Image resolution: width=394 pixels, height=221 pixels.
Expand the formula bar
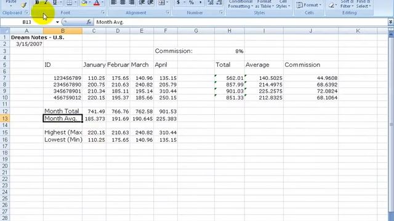point(391,22)
